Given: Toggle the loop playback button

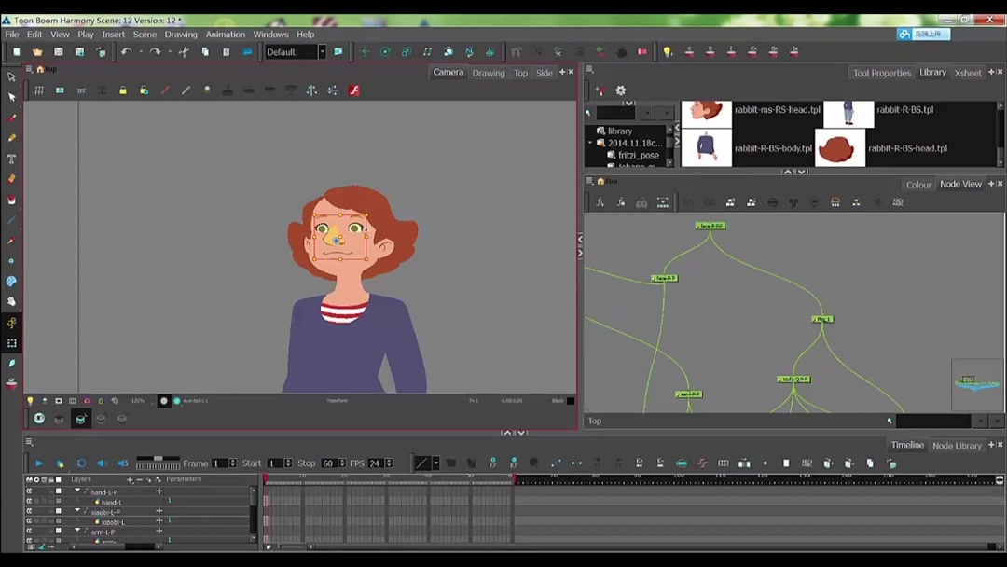Looking at the screenshot, I should click(81, 463).
